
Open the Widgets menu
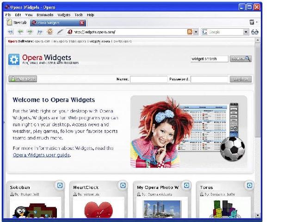coord(64,15)
